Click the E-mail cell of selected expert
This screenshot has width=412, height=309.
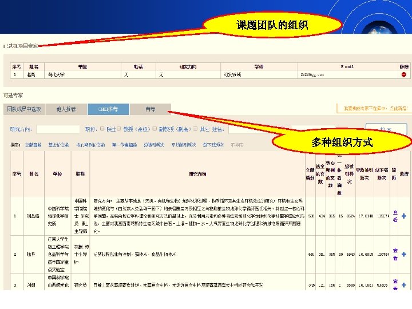pos(347,74)
